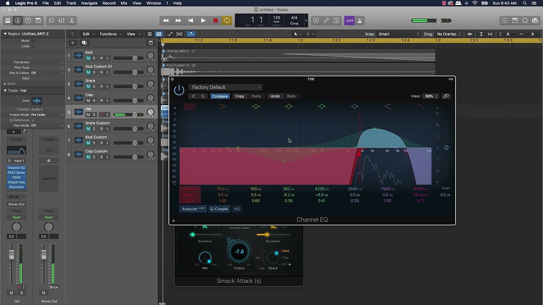Click waveform vertical zoom icon

470,34
